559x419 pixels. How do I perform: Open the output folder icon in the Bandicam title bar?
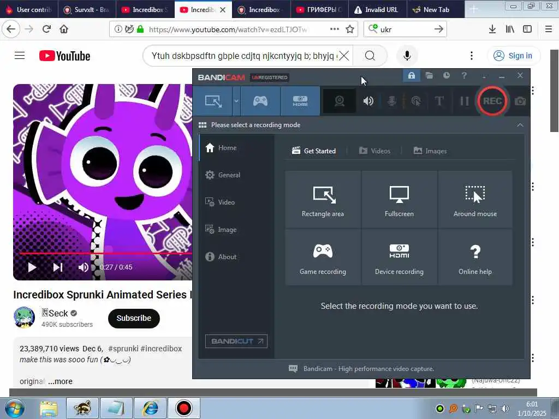point(429,75)
